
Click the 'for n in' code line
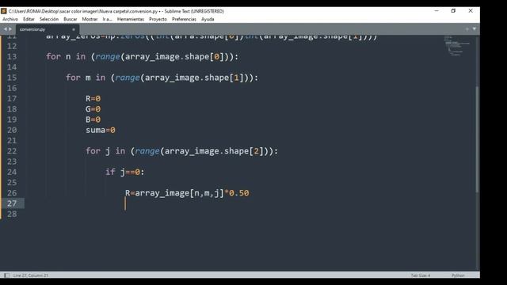click(143, 57)
